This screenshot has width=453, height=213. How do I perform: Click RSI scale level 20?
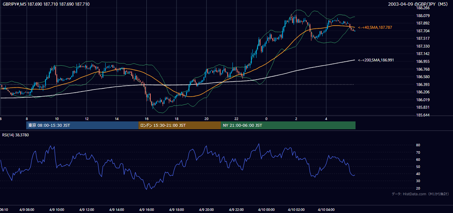pos(418,188)
